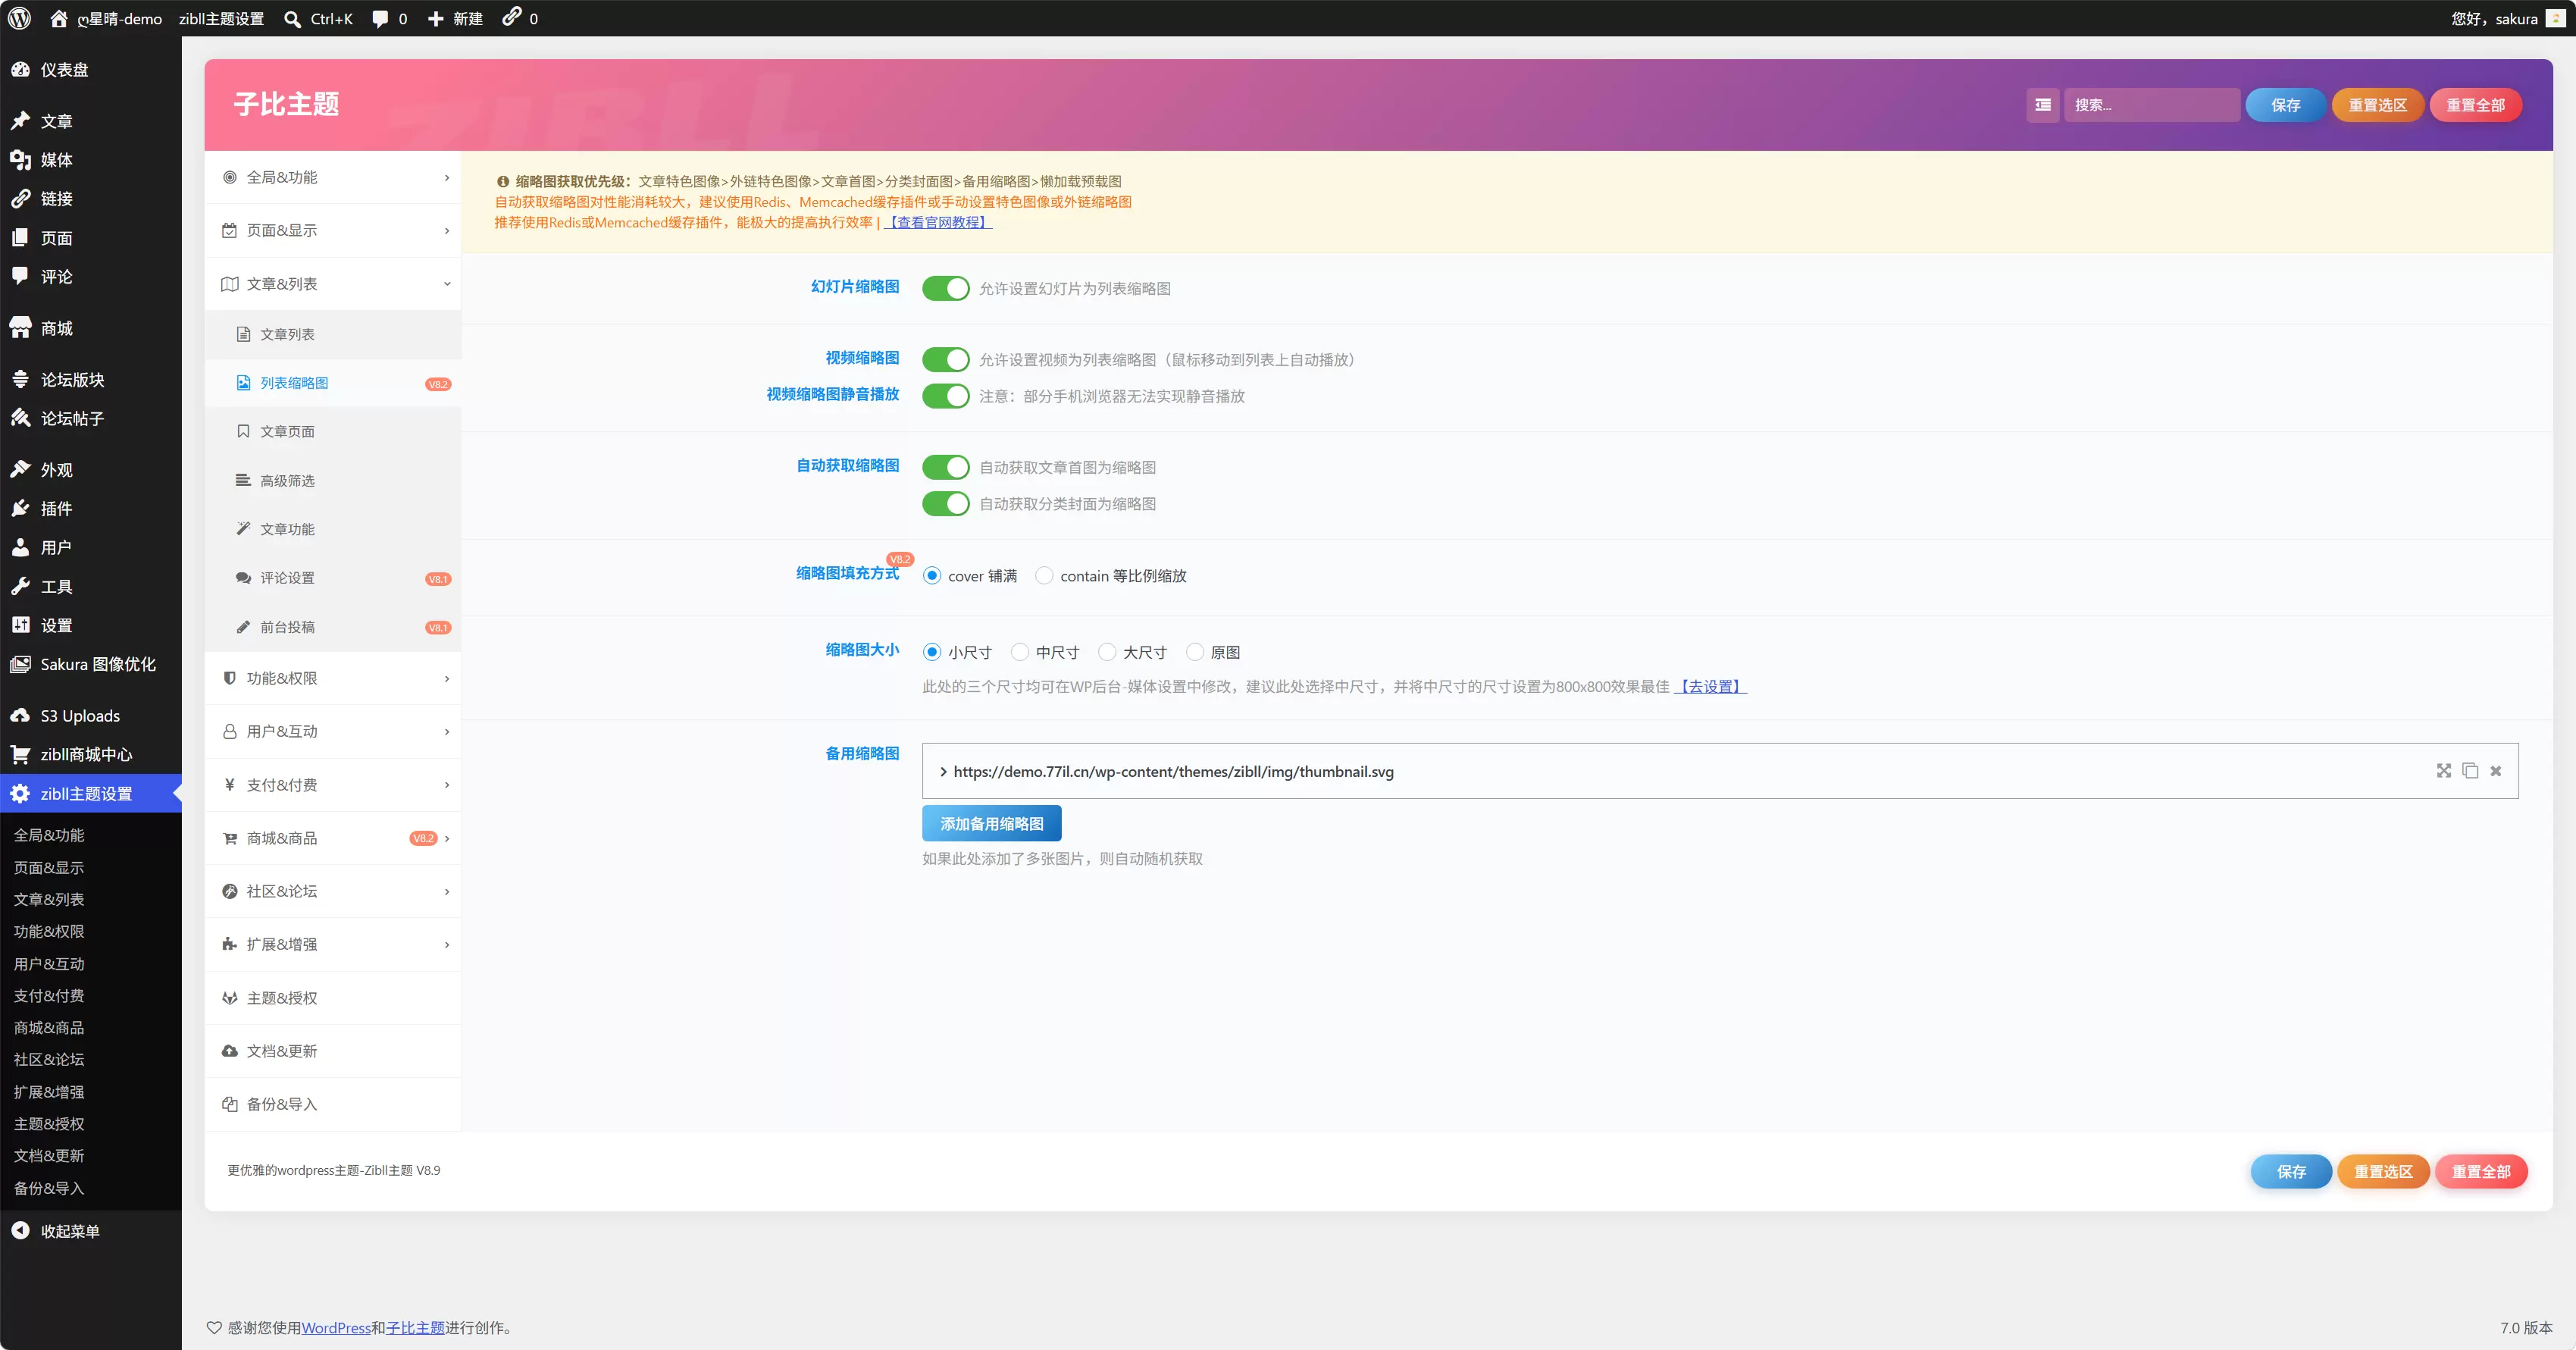Collapse 文章&列表 settings section
This screenshot has height=1350, width=2576.
[333, 284]
